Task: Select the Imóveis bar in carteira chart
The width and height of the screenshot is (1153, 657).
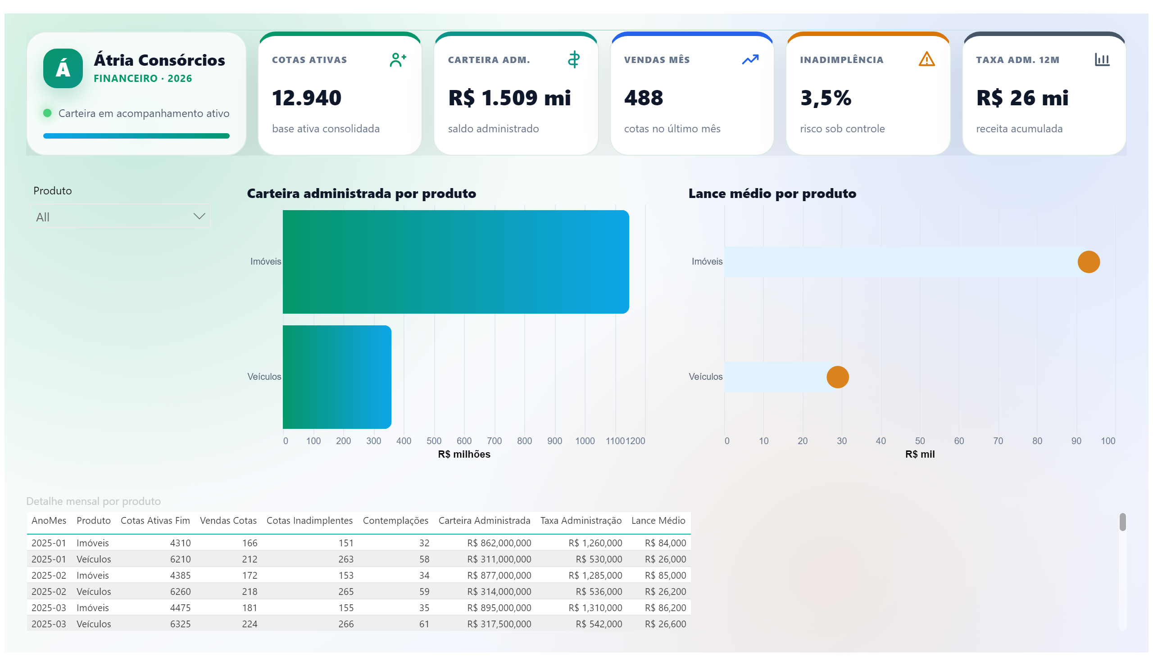Action: [456, 262]
